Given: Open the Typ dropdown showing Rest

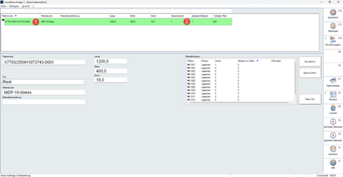Looking at the screenshot, I should click(44, 82).
